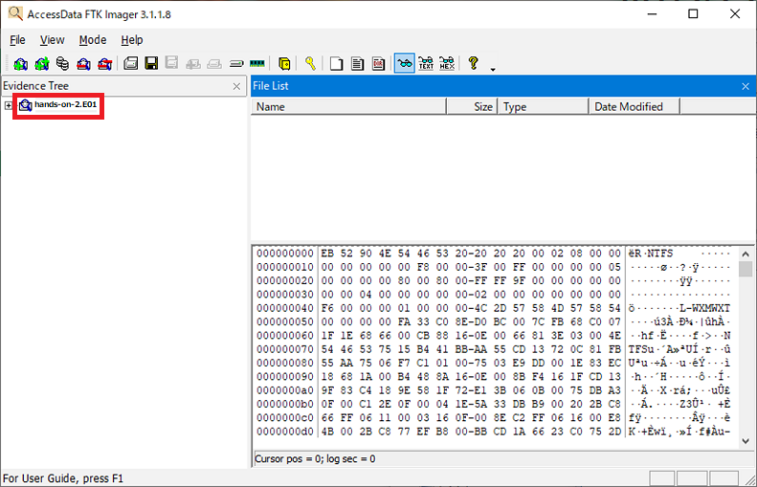757x487 pixels.
Task: Expand the hands-on-2.E01 tree node
Action: 9,105
